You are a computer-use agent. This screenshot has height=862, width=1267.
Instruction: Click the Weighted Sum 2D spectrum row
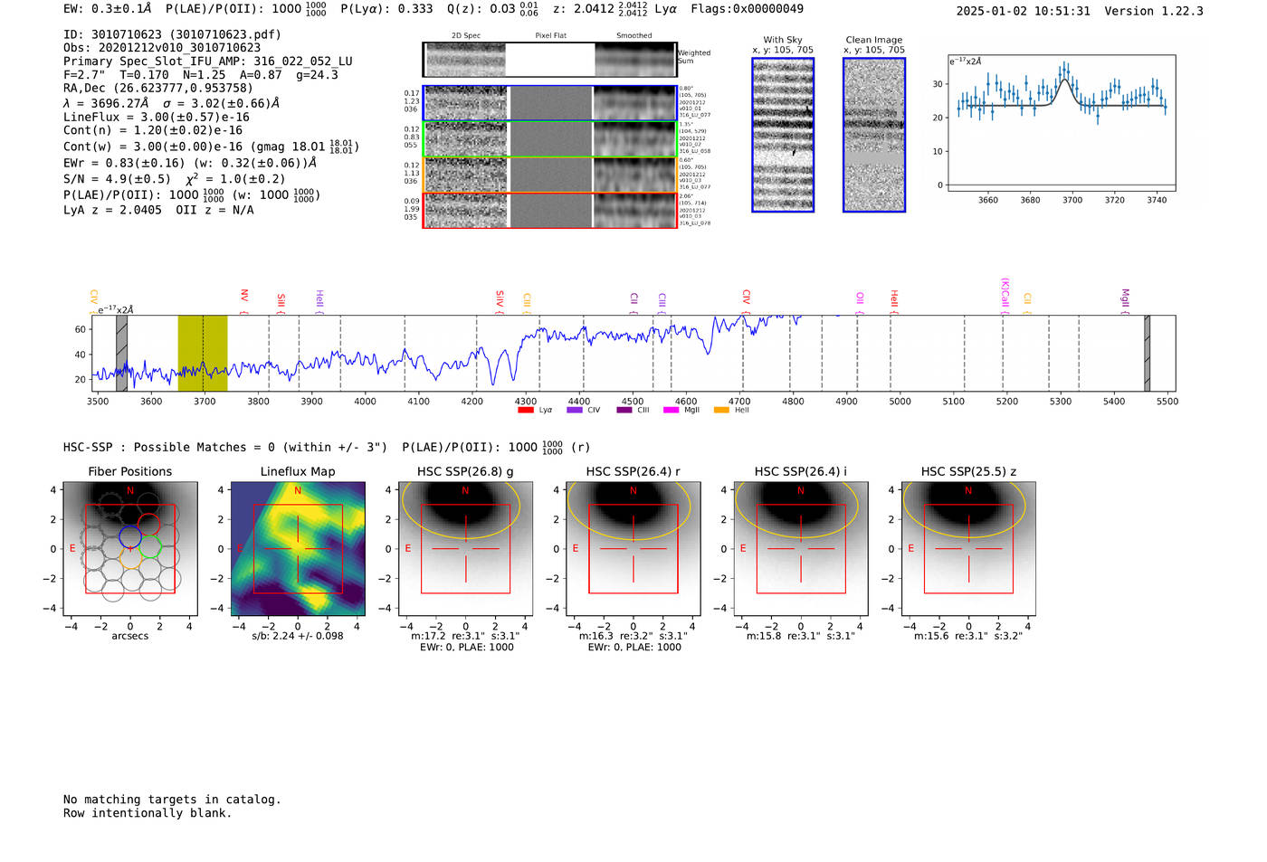[550, 60]
